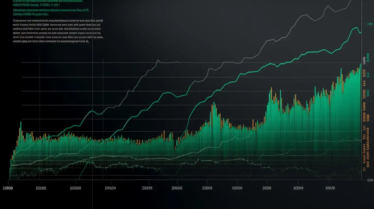Image resolution: width=374 pixels, height=209 pixels.
Task: Click the first x-axis label at far left
Action: pyautogui.click(x=8, y=188)
